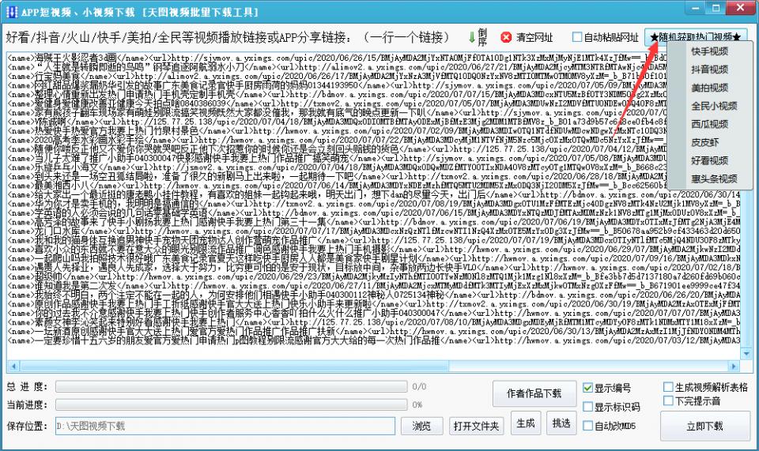Click the line starting 龙门口水库
The image size is (759, 451).
[374, 231]
